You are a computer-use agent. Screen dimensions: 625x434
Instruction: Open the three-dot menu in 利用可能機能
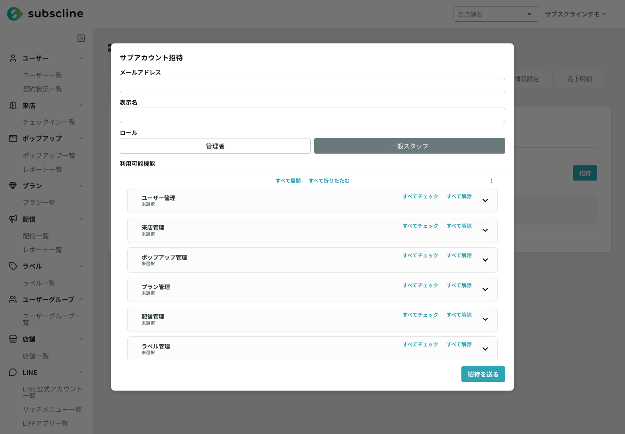click(x=491, y=181)
